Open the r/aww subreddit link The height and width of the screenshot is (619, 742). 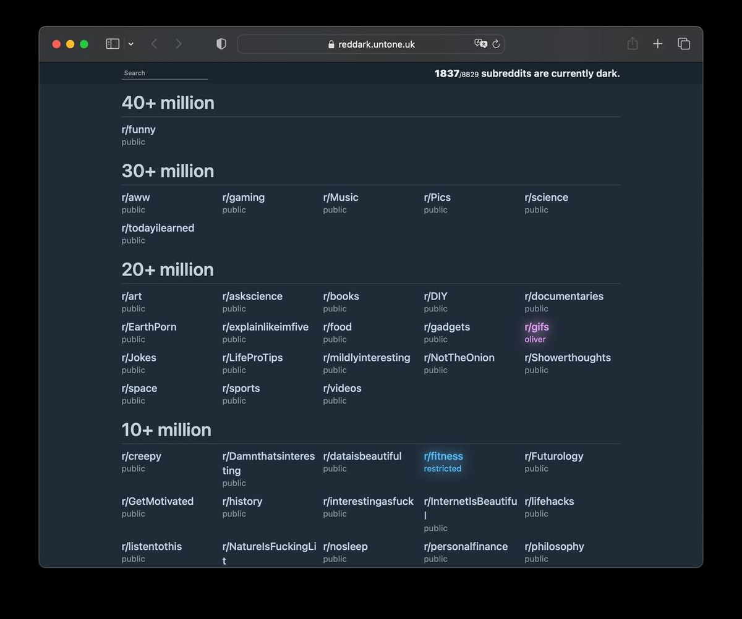point(136,198)
